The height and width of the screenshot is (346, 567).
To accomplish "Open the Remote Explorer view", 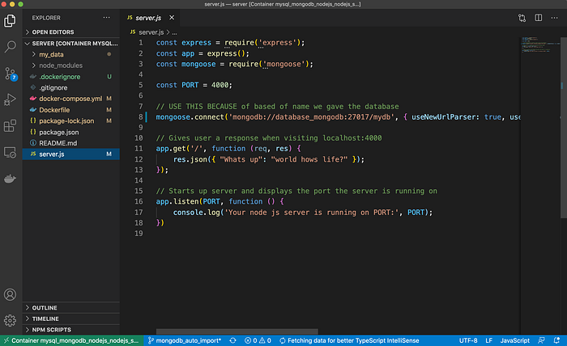I will pos(11,152).
